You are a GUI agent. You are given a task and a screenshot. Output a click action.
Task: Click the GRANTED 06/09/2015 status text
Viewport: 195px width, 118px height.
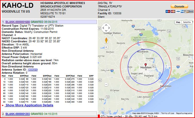click(44, 22)
